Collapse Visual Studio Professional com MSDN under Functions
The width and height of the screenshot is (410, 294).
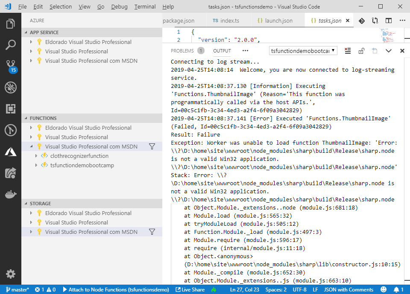click(x=31, y=146)
